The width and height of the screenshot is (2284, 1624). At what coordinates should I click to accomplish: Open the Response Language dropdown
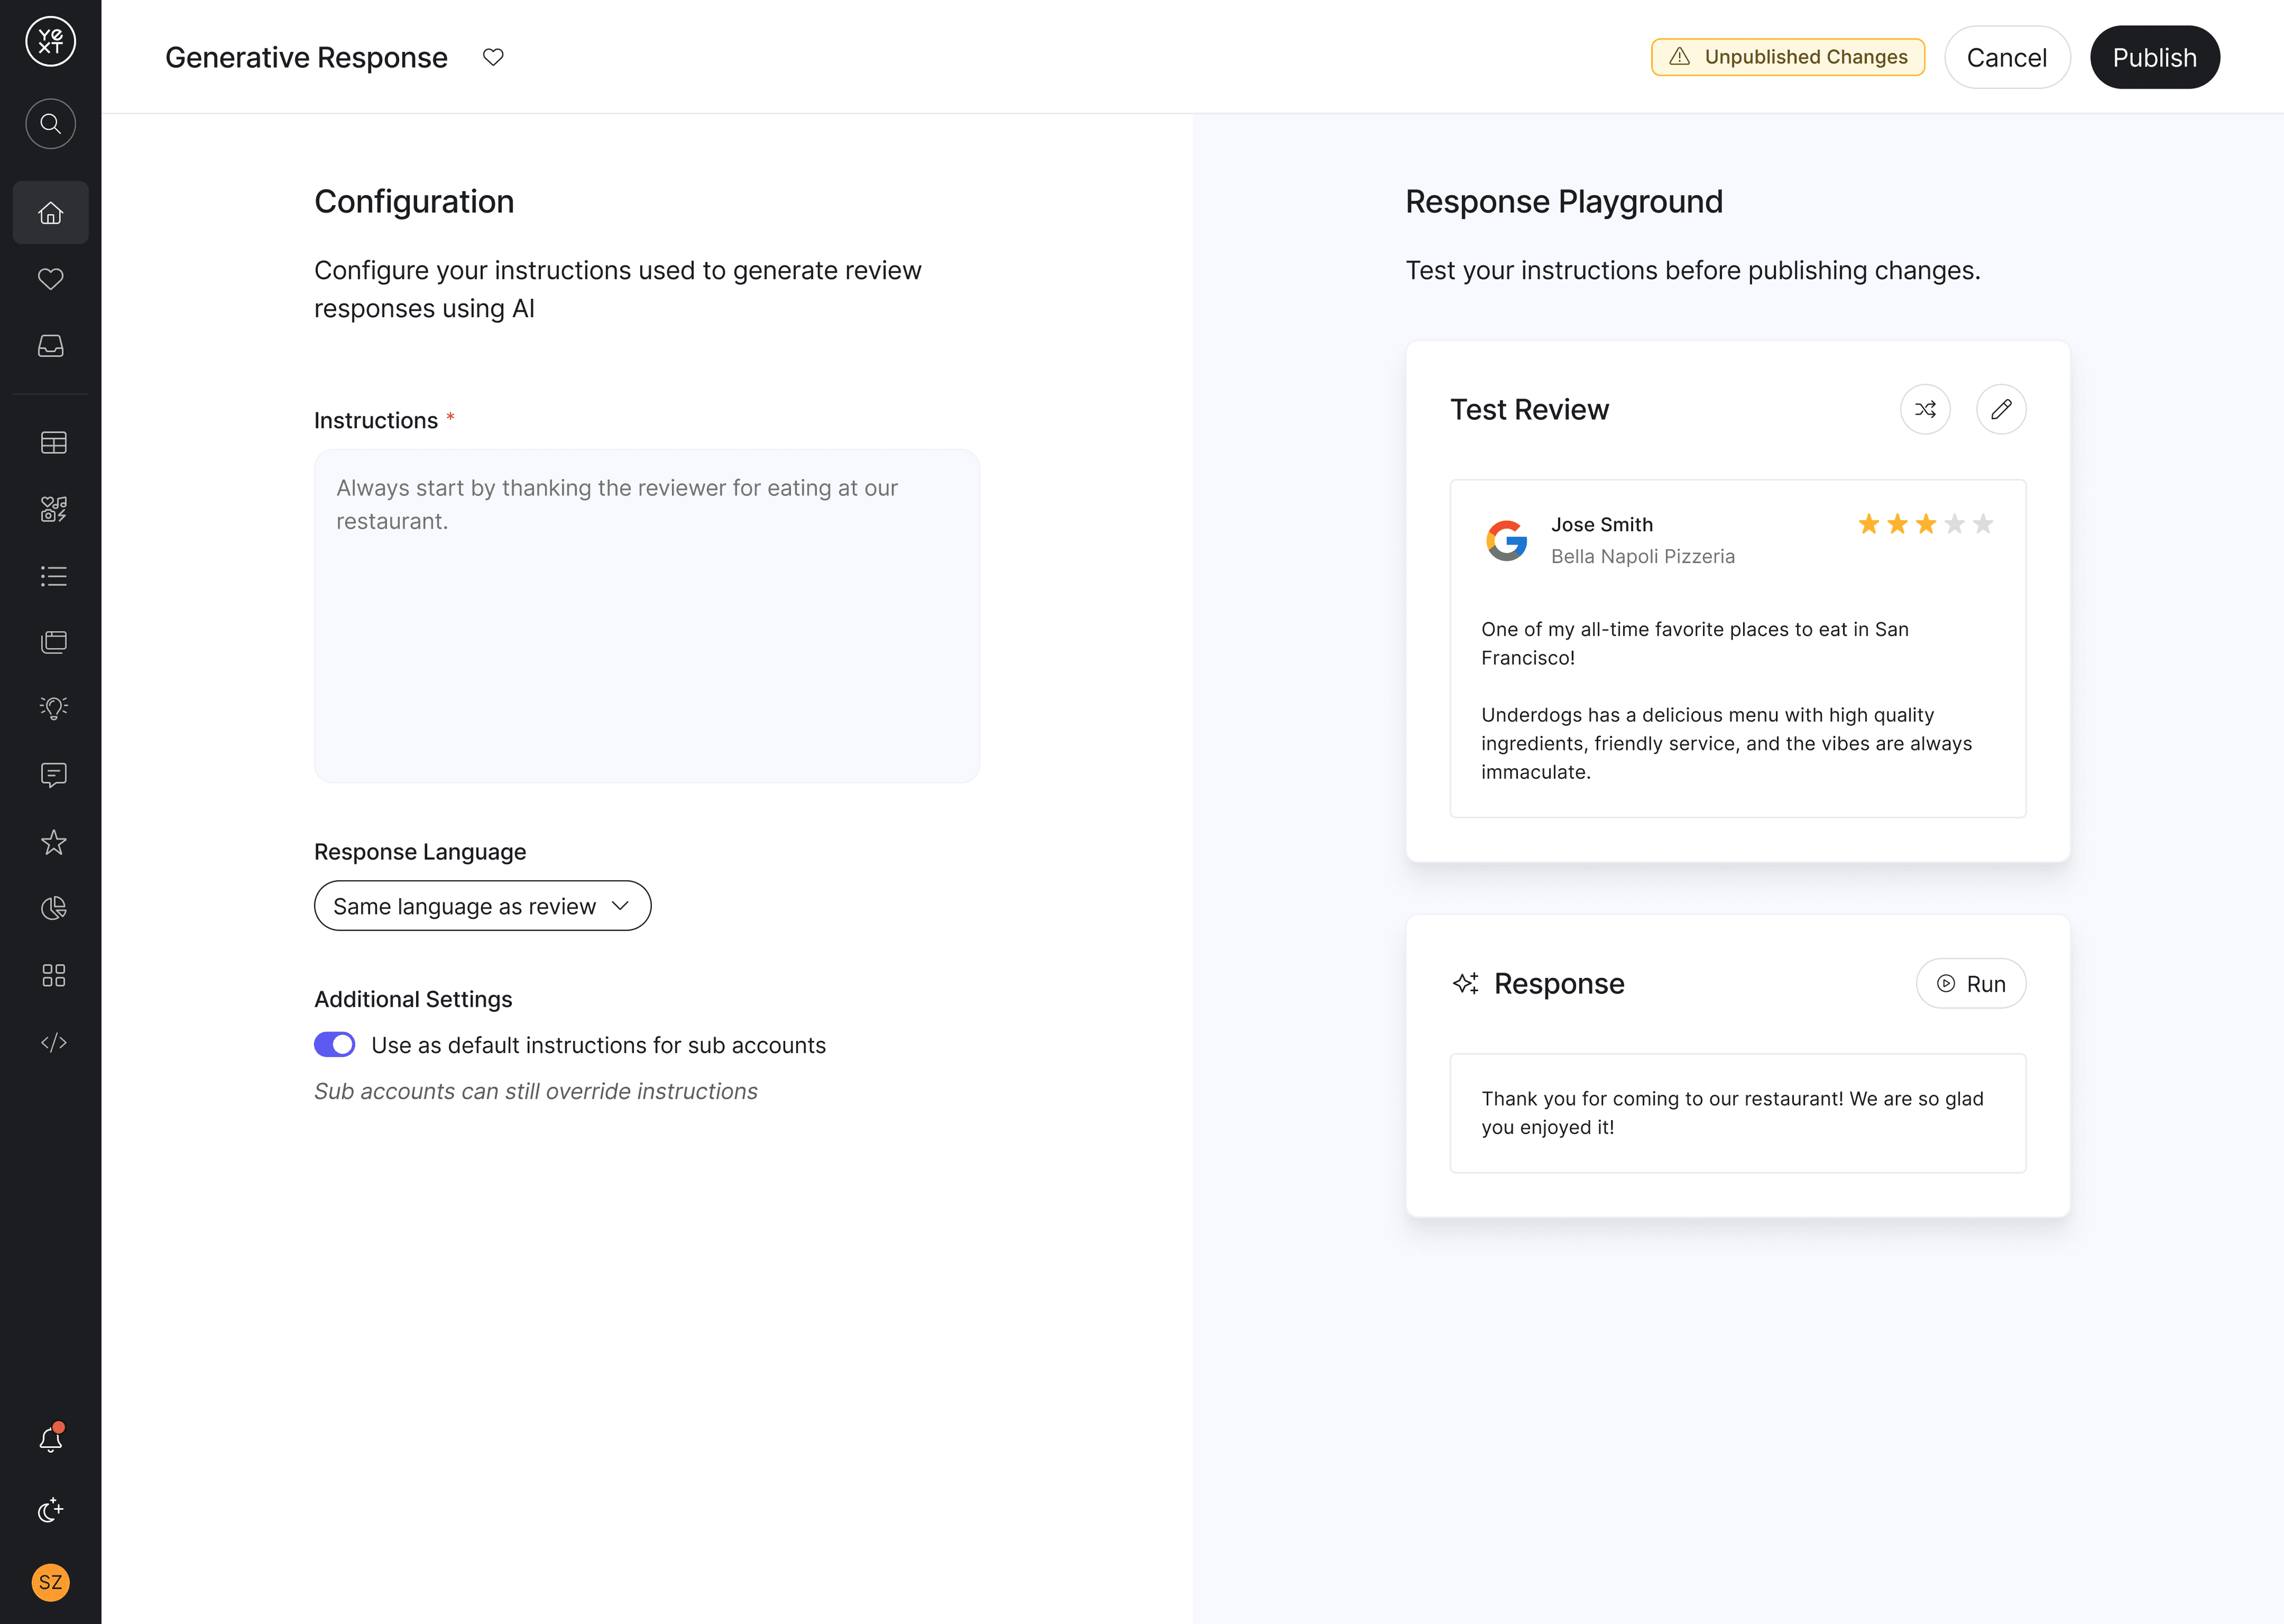click(482, 906)
